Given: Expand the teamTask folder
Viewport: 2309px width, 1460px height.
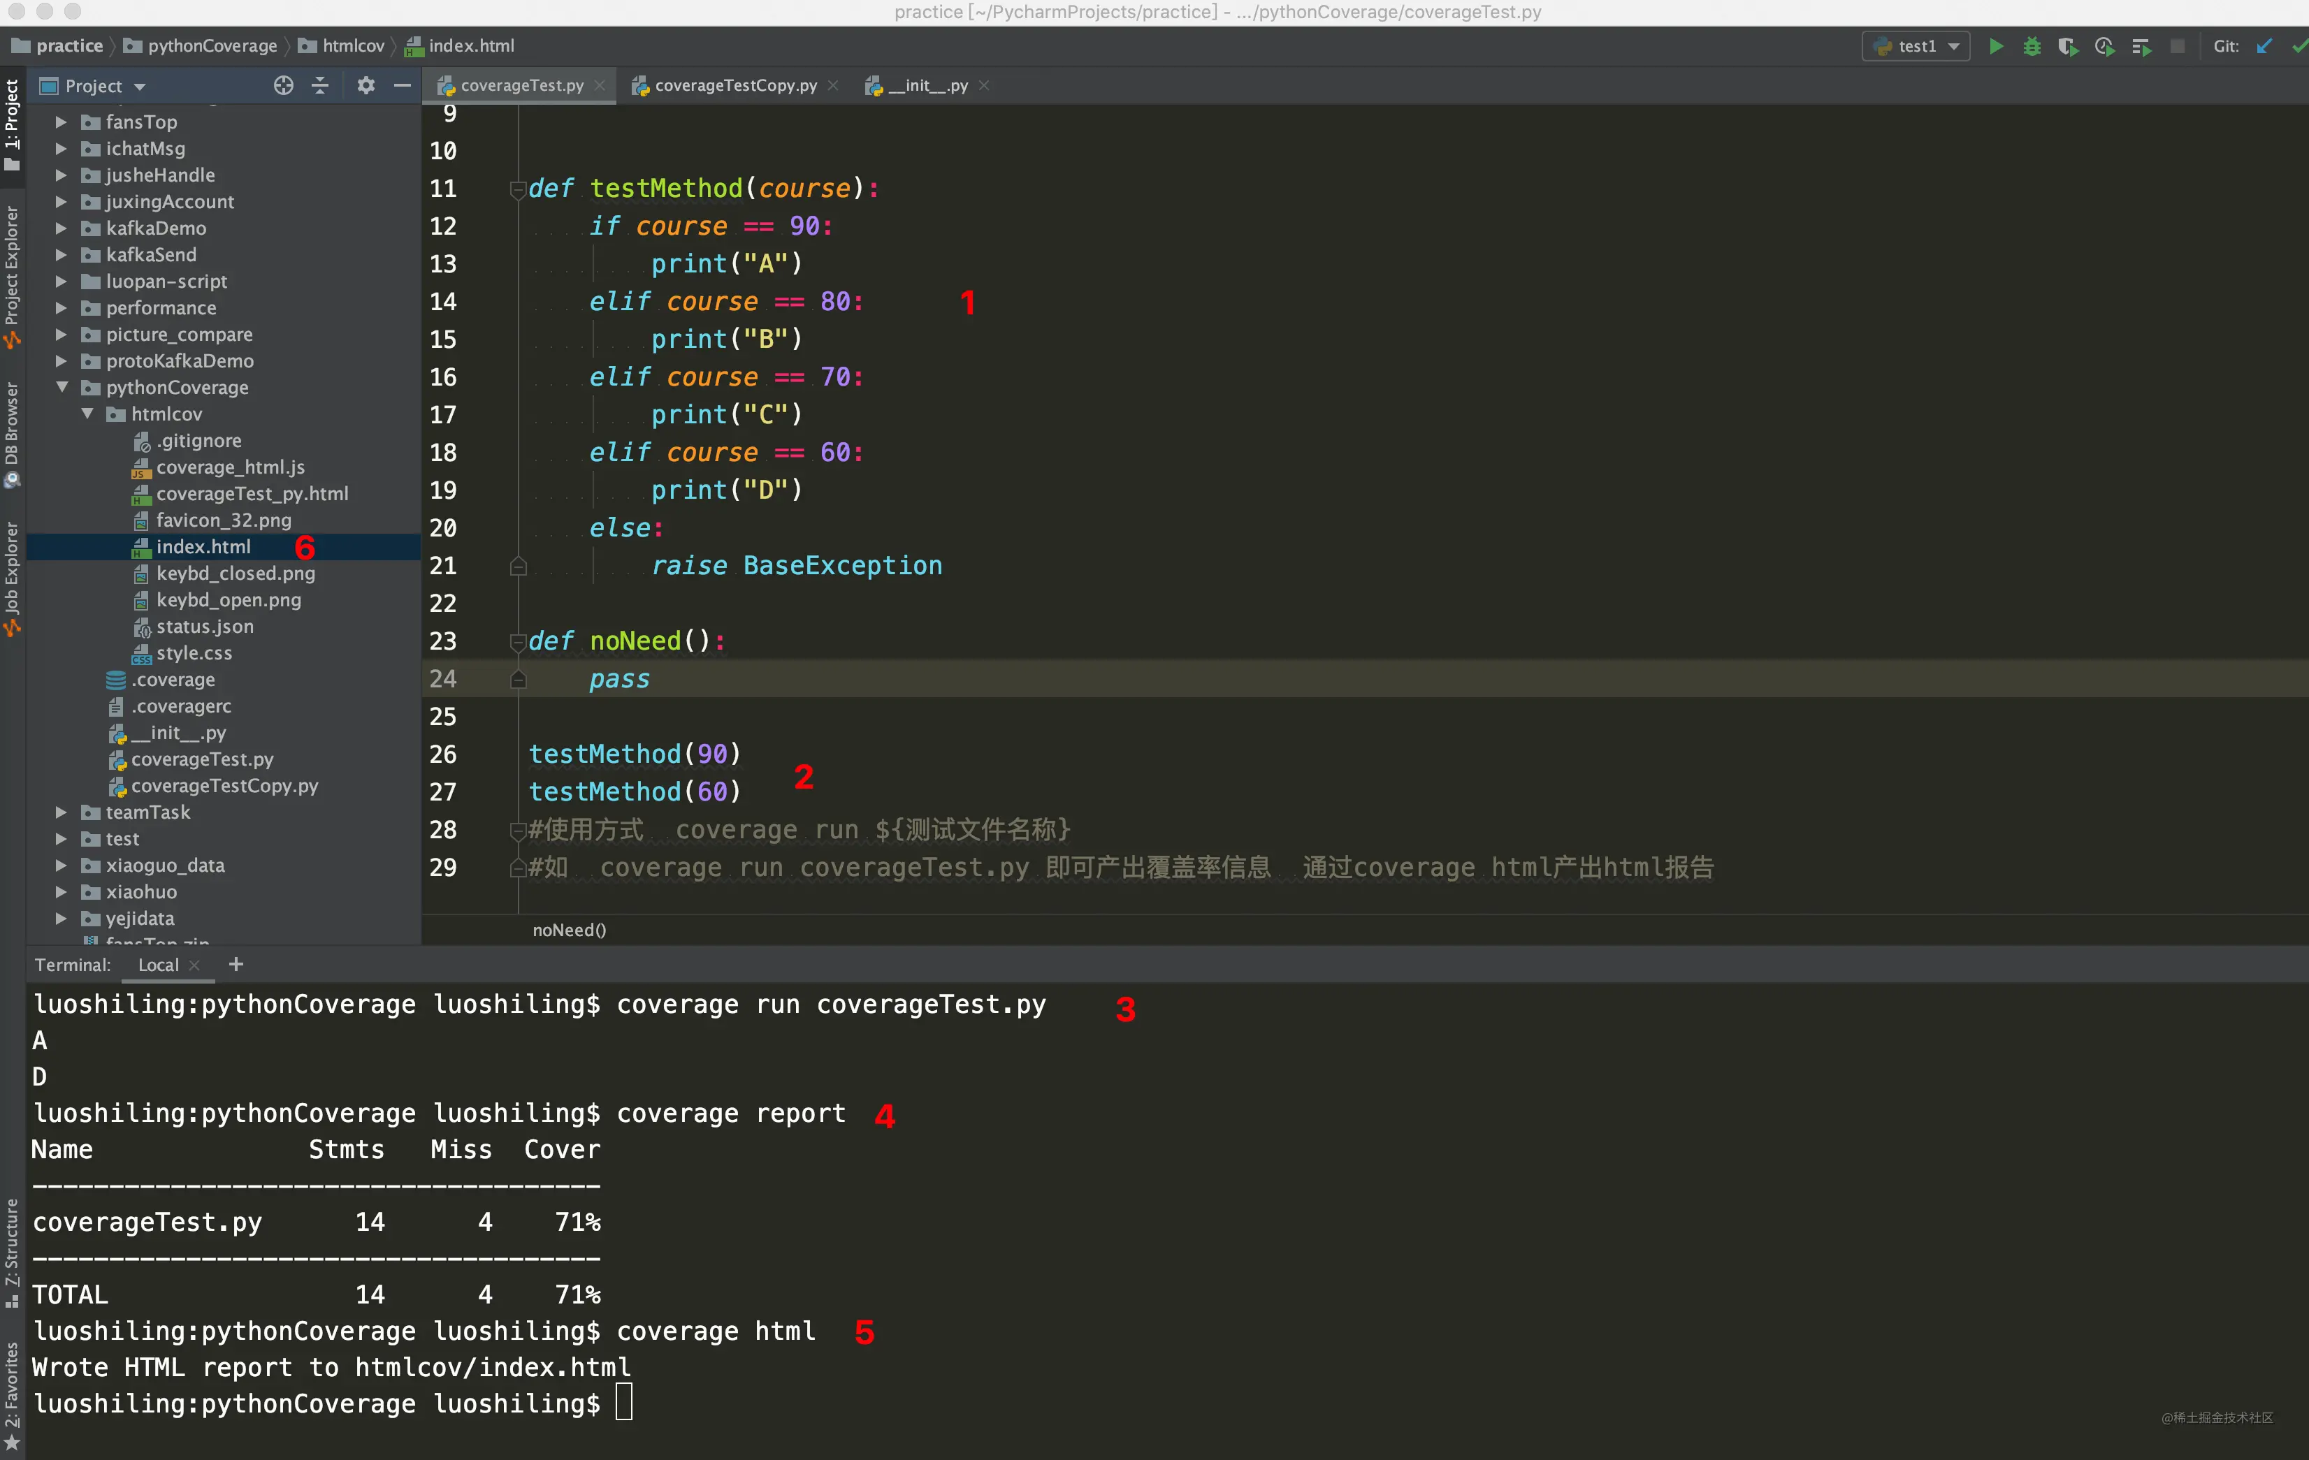Looking at the screenshot, I should (60, 812).
